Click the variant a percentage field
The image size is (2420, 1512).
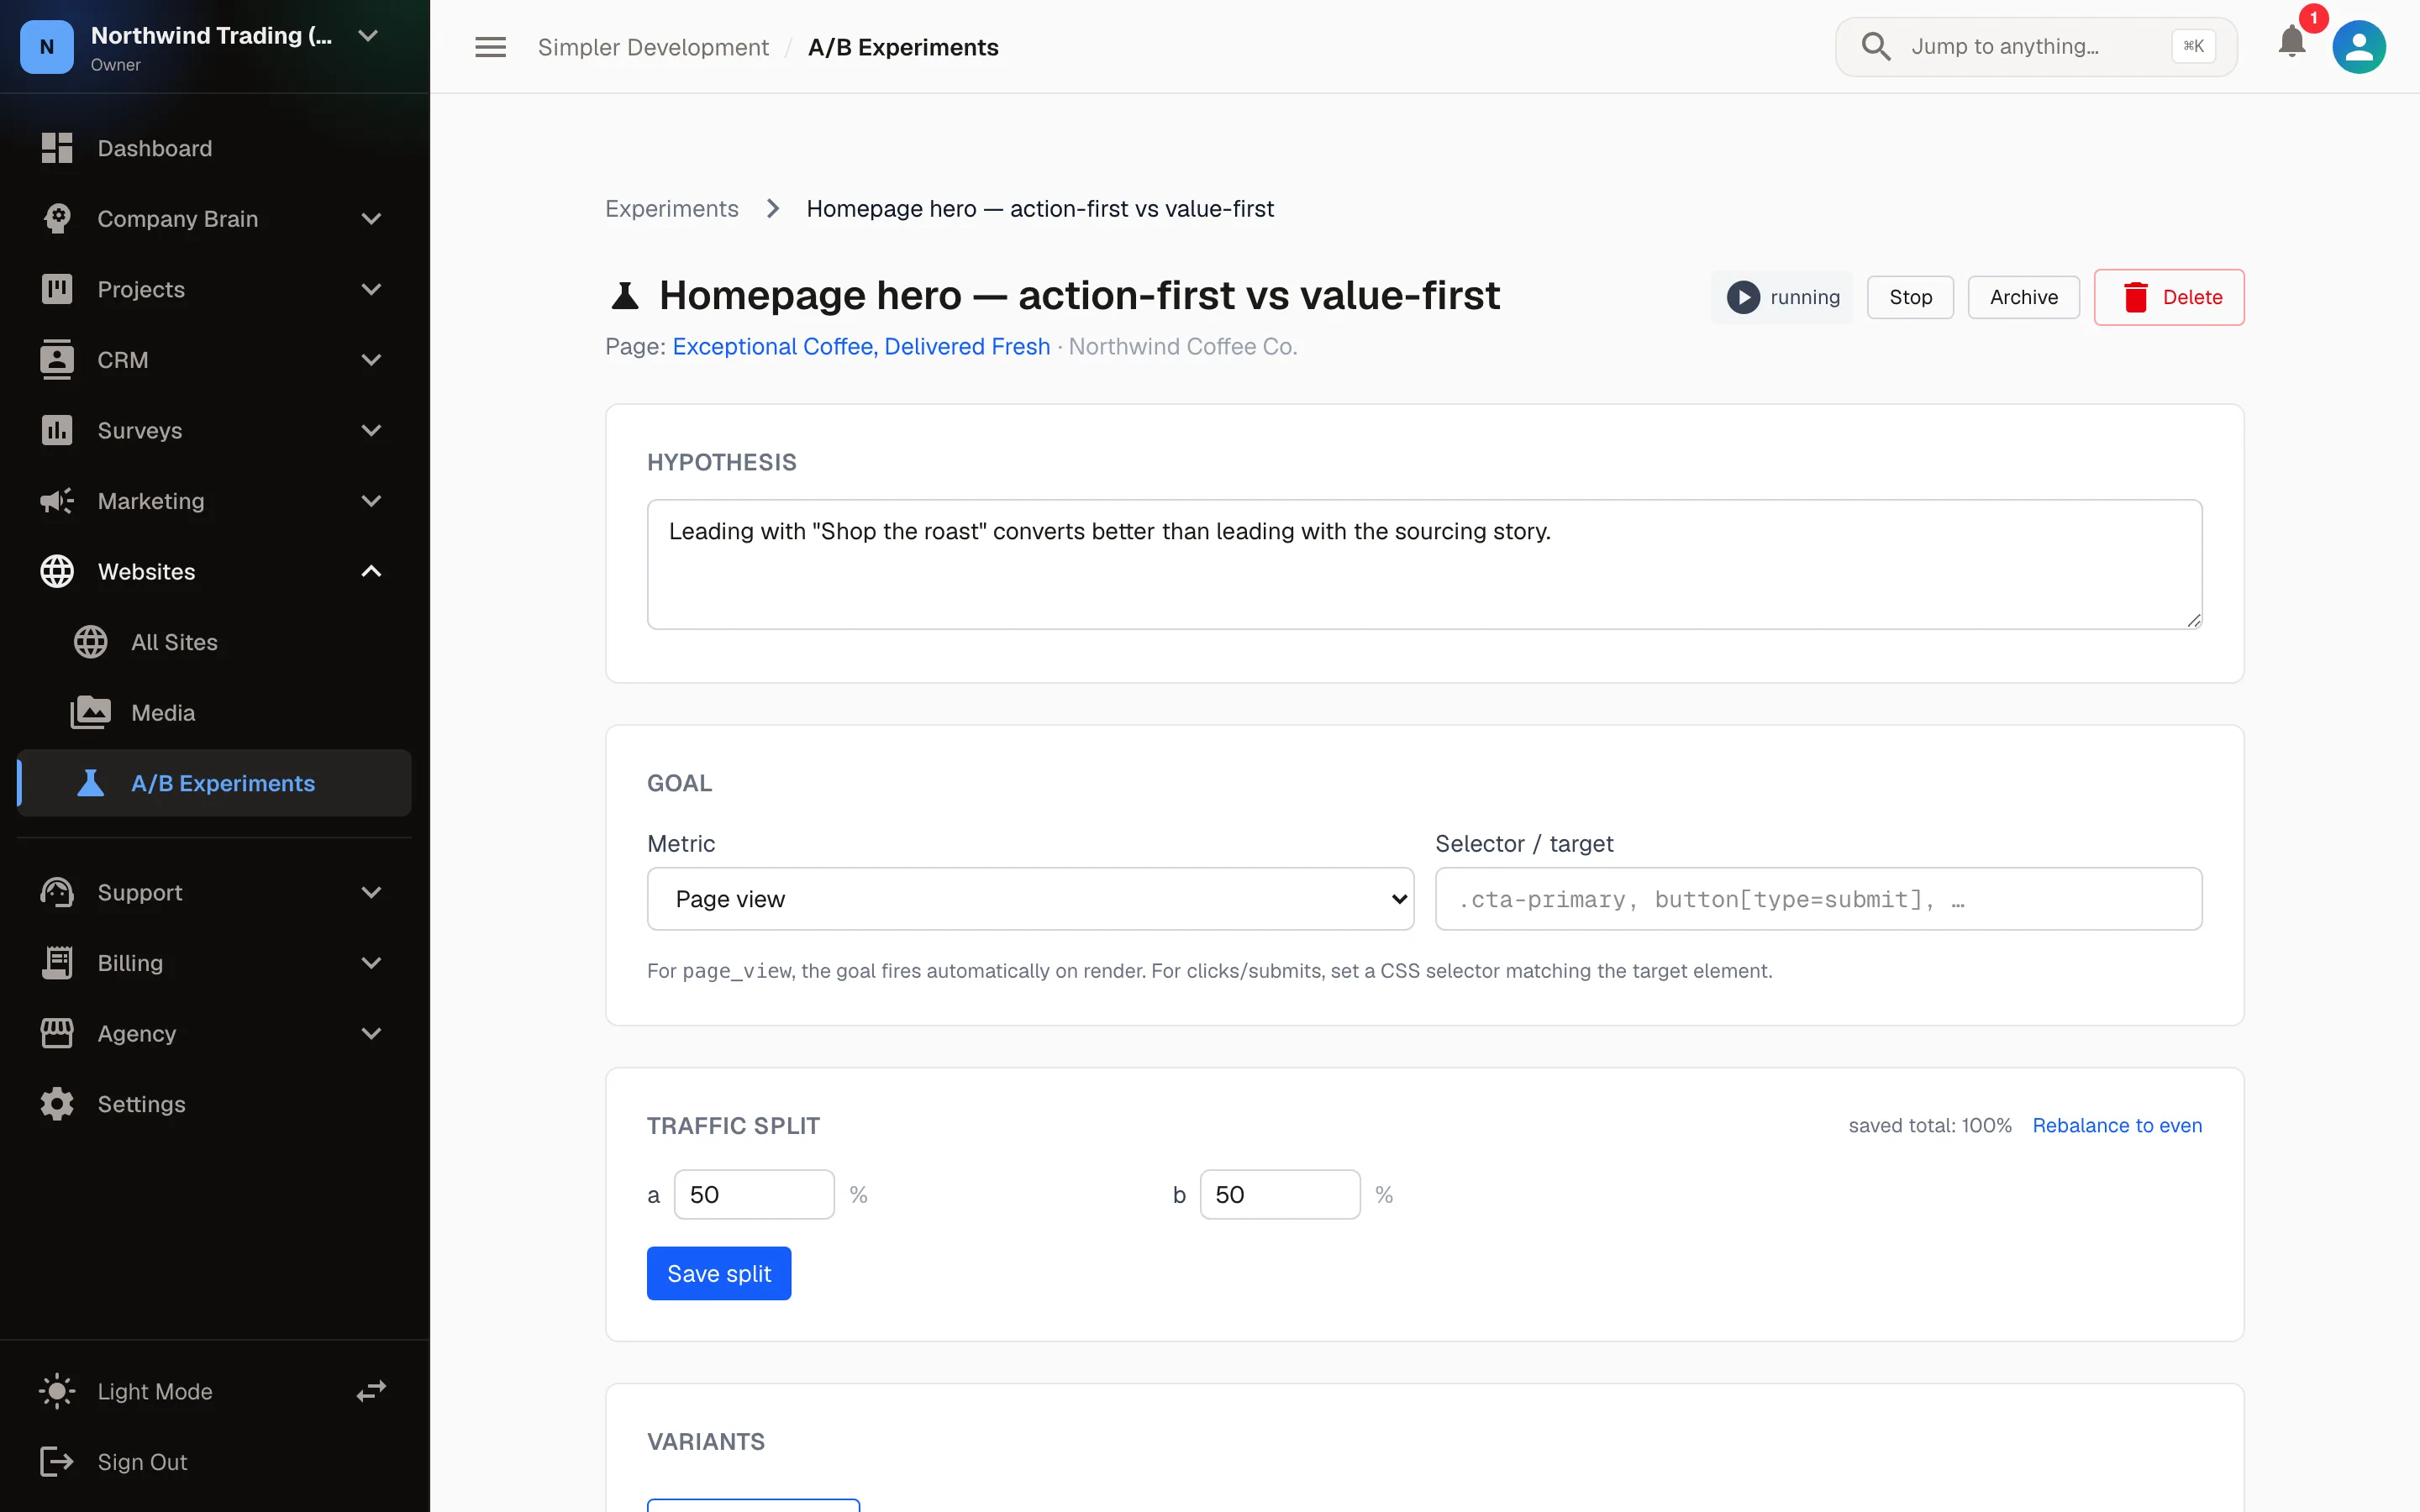(x=754, y=1194)
